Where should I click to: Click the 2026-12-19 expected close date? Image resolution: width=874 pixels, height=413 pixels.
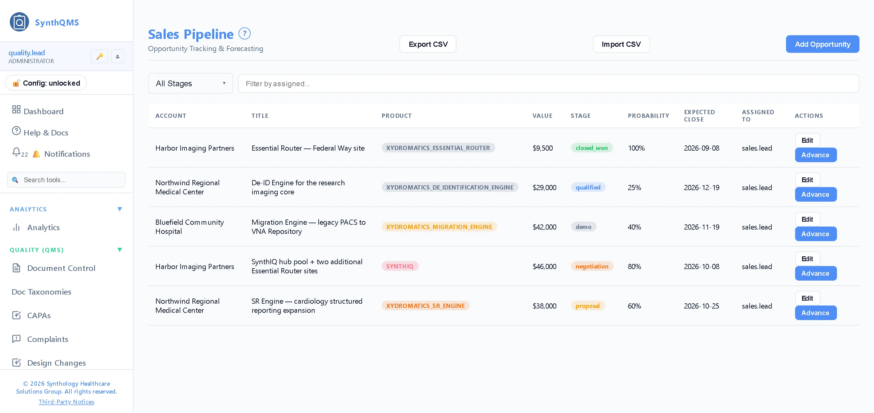click(x=701, y=187)
